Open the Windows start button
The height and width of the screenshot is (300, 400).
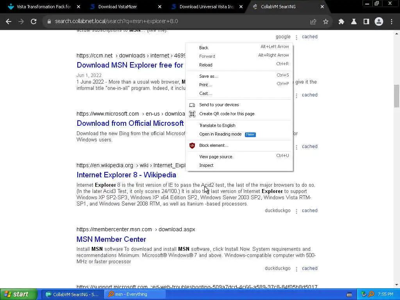click(x=19, y=295)
